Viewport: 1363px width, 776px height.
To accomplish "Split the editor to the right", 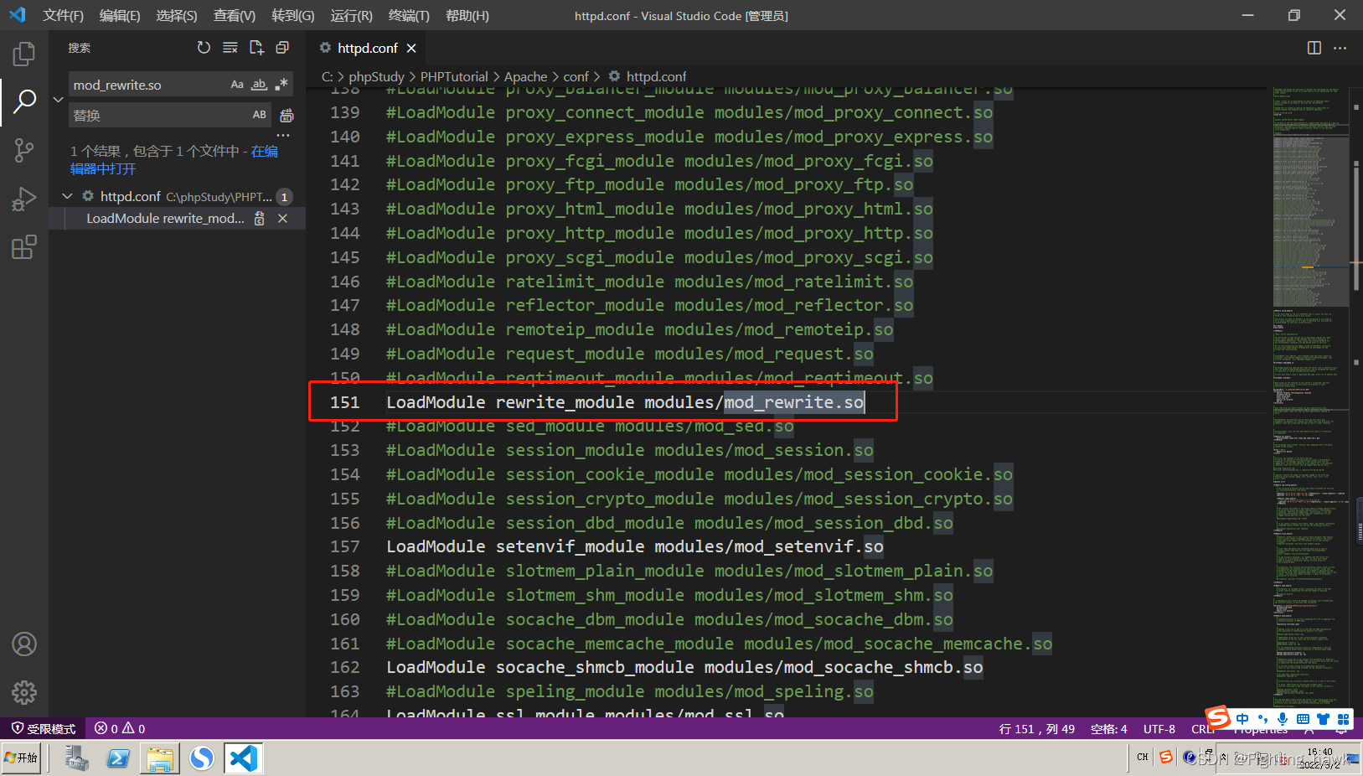I will click(x=1314, y=48).
